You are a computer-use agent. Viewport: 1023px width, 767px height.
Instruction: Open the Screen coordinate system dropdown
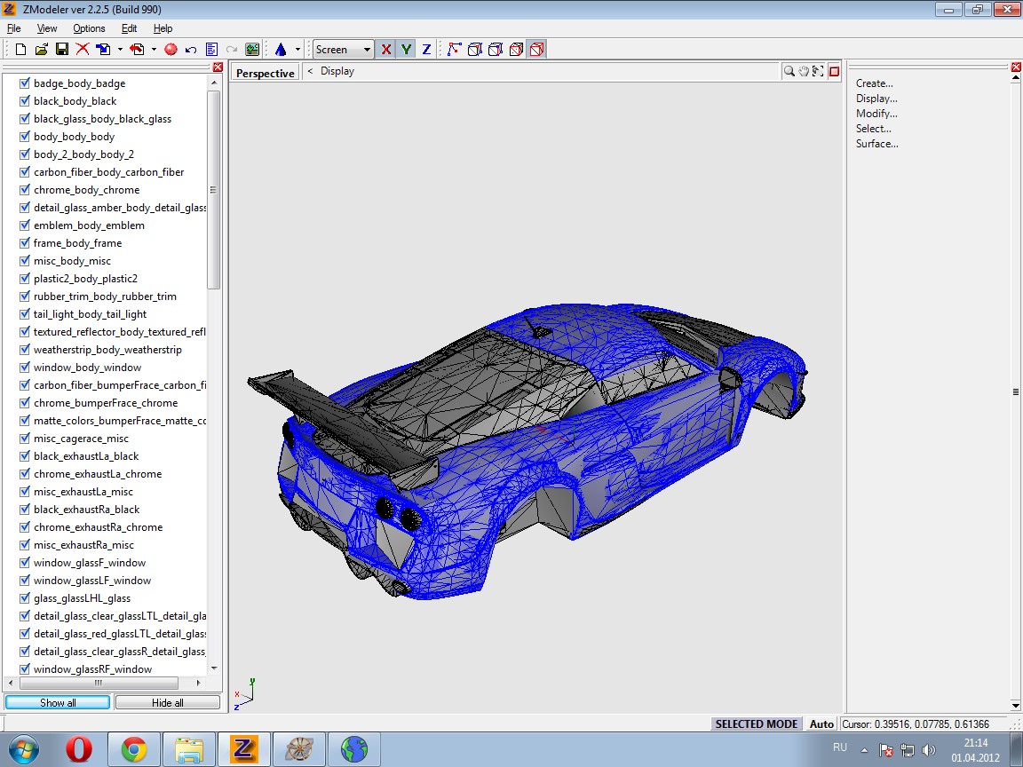pos(343,50)
